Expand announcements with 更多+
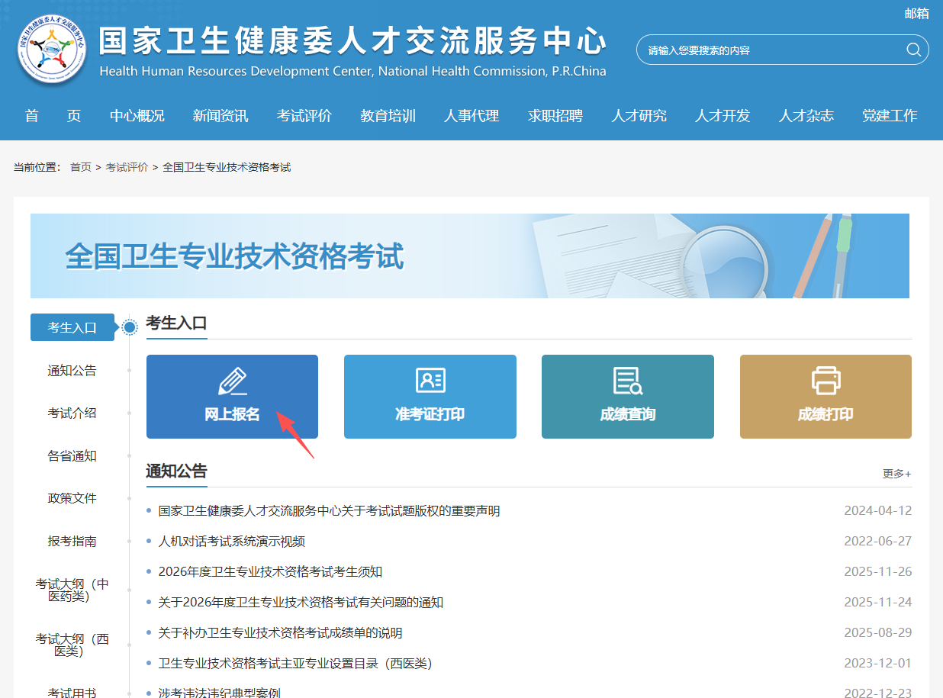The image size is (943, 698). click(896, 474)
